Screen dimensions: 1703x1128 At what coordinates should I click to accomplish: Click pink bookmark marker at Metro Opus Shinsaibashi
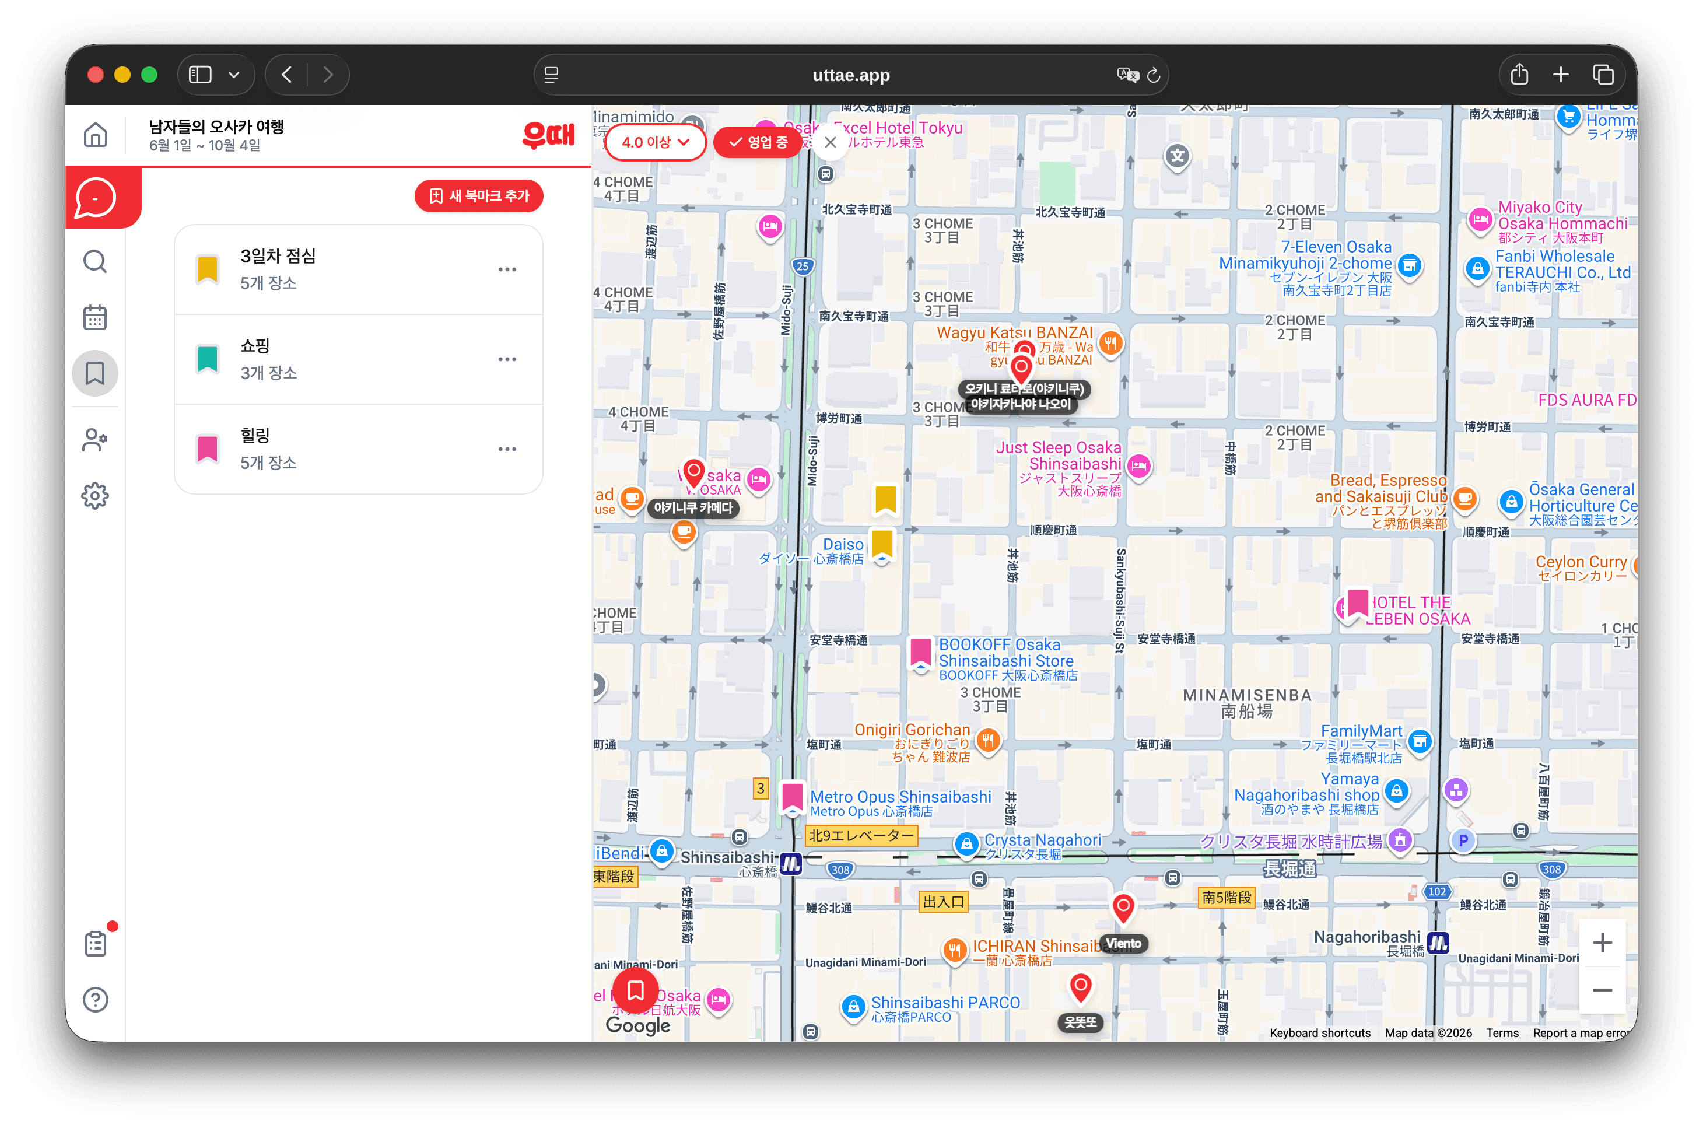(792, 798)
